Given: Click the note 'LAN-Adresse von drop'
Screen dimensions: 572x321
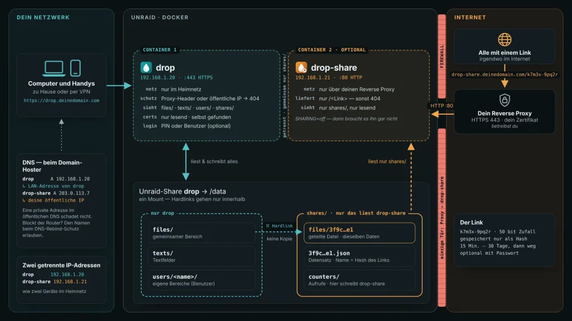Looking at the screenshot, I should tap(53, 186).
